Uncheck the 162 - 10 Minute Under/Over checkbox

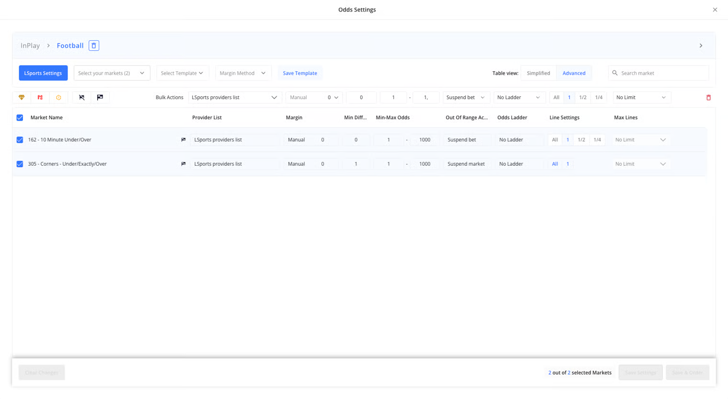tap(20, 140)
